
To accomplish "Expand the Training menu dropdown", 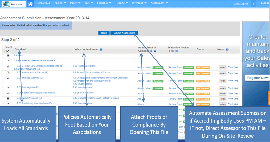I will 60,3.
